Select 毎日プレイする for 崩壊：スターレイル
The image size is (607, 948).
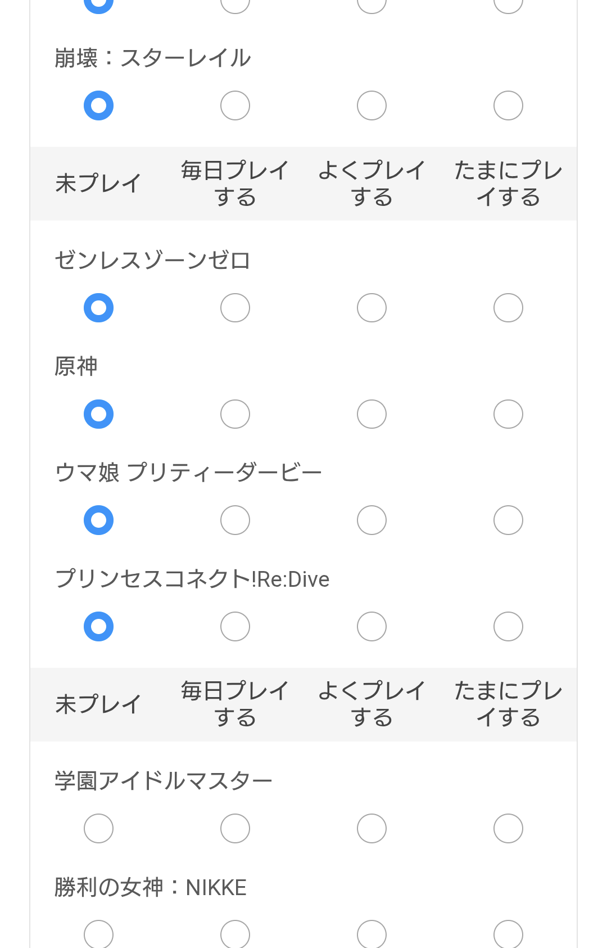click(235, 105)
